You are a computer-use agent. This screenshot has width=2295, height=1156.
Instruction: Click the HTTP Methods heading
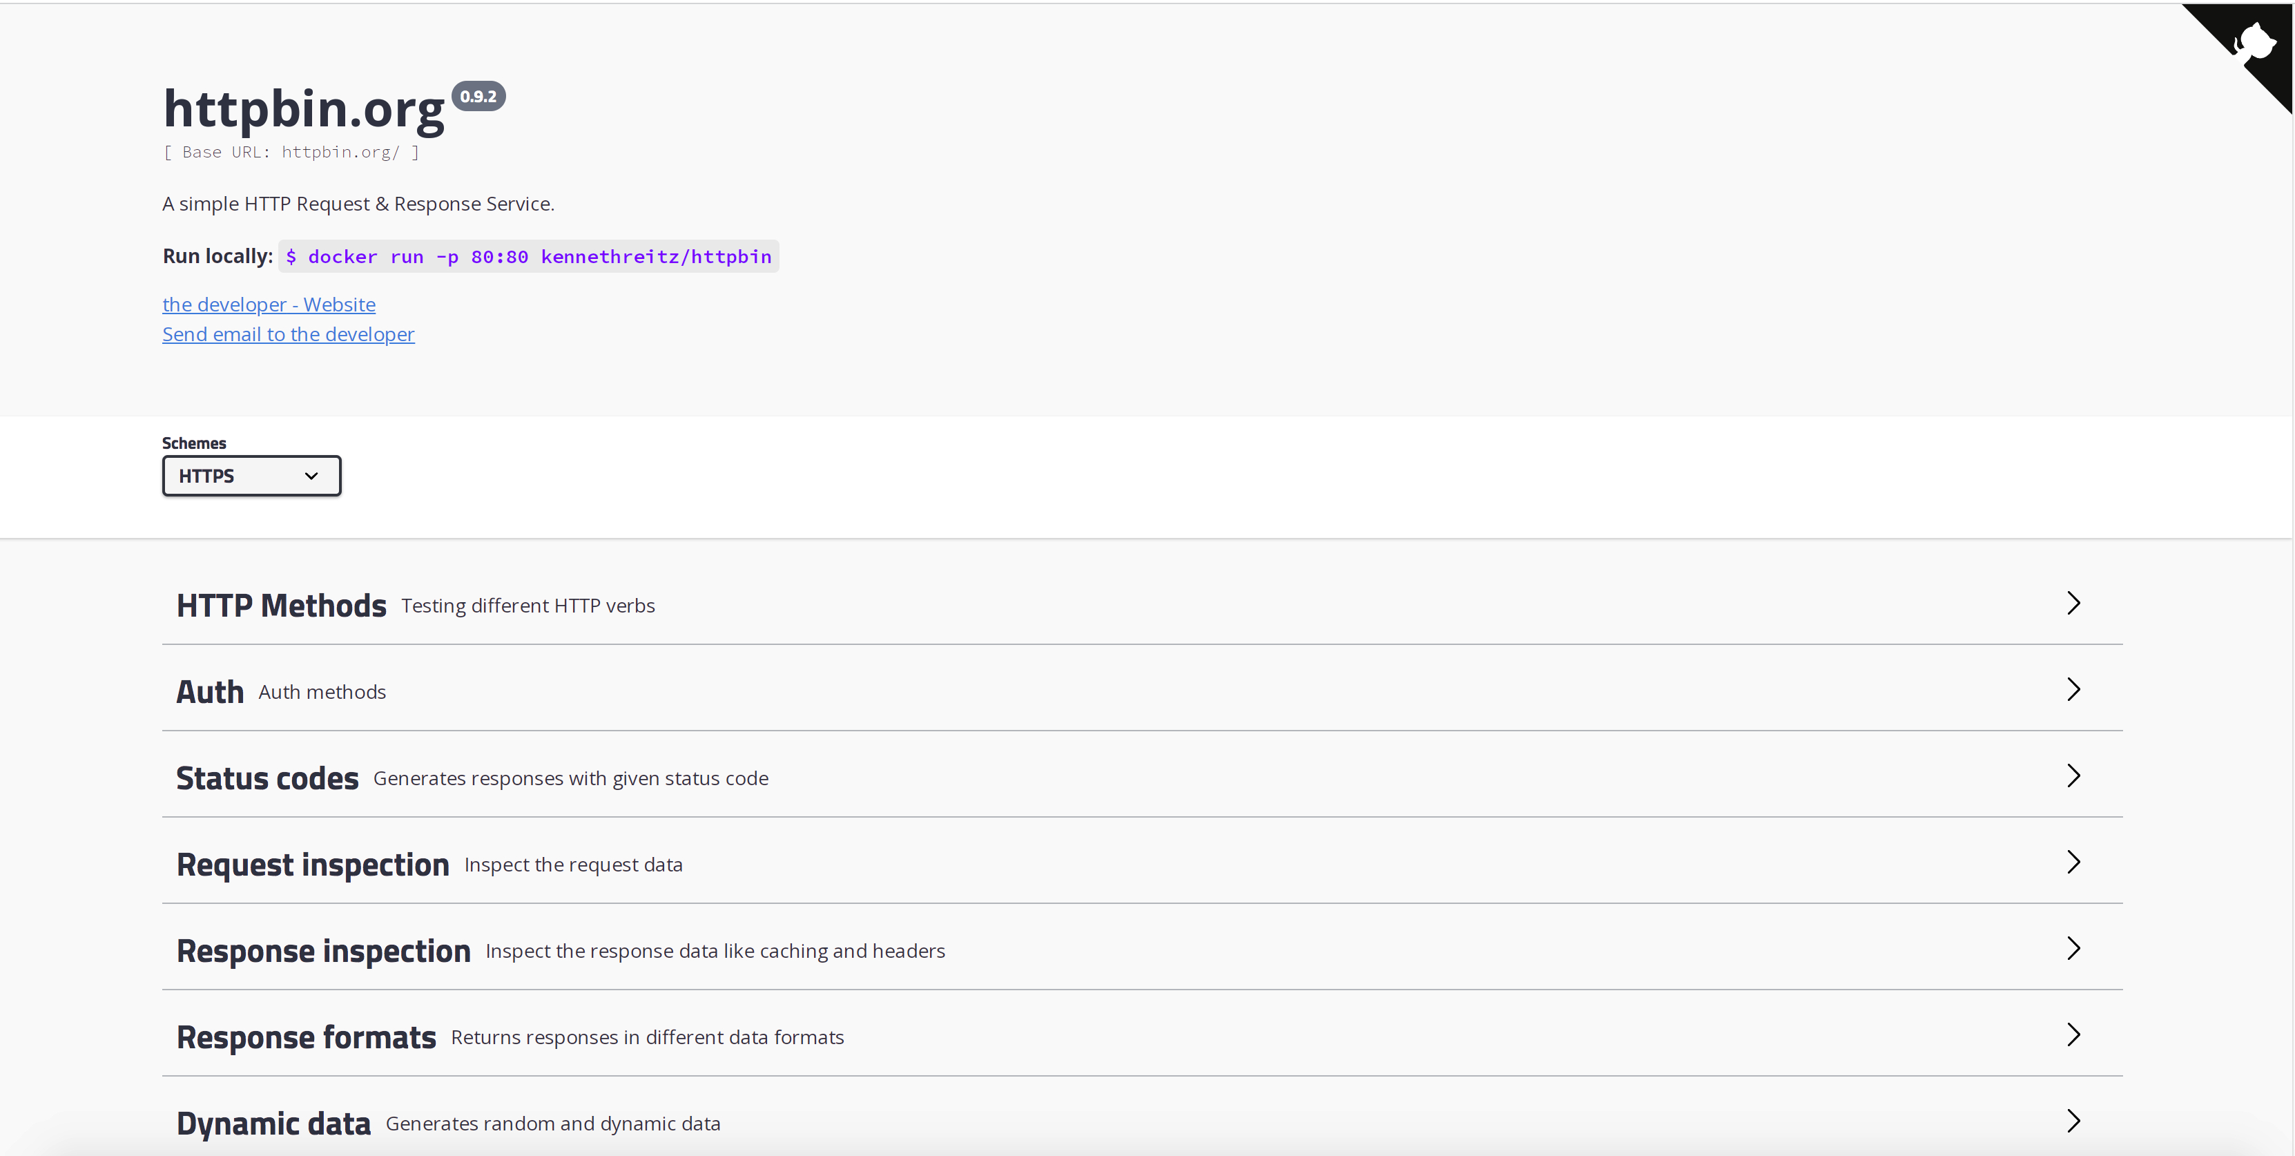(280, 606)
